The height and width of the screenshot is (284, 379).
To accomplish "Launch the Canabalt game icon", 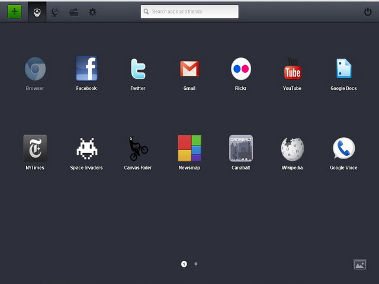I will coord(241,148).
